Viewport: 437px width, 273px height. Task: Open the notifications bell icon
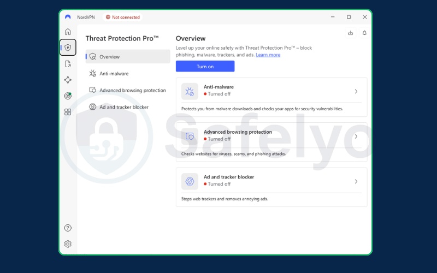coord(364,33)
